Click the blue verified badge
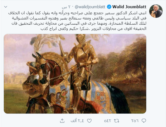The image size is (166, 127). [109, 7]
